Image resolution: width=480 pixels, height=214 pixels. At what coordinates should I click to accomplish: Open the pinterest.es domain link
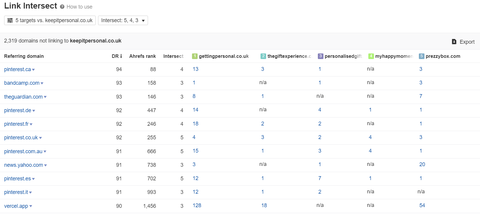(17, 179)
